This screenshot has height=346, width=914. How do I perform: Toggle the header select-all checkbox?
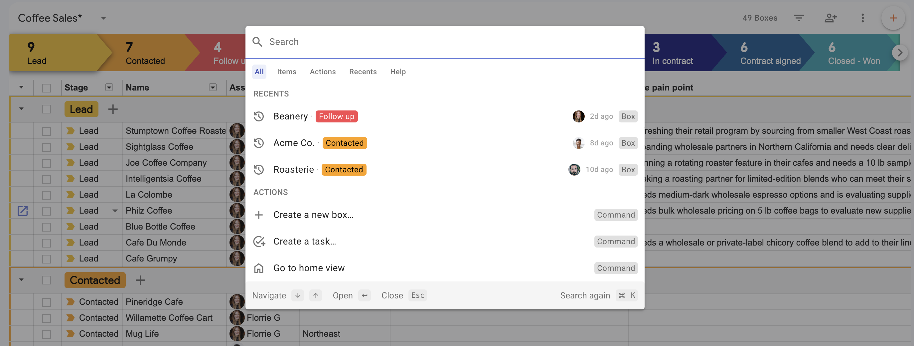click(x=47, y=87)
